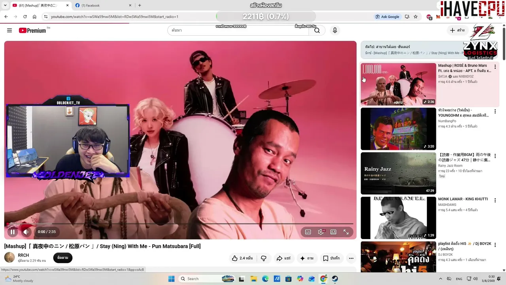This screenshot has width=506, height=285.
Task: Open the Windows Start menu
Action: (171, 279)
